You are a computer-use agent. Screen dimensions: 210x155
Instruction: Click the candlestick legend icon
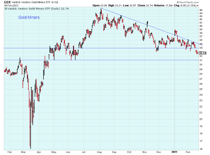point(6,9)
